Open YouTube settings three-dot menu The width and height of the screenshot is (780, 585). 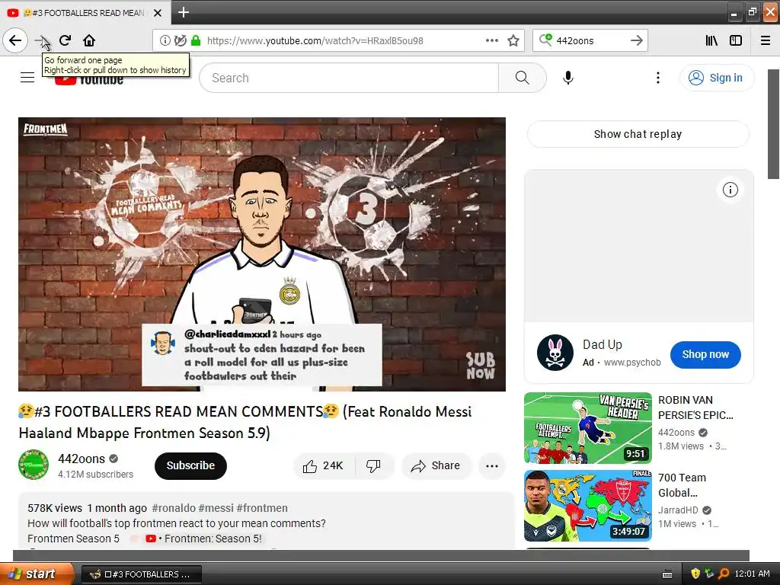[657, 78]
